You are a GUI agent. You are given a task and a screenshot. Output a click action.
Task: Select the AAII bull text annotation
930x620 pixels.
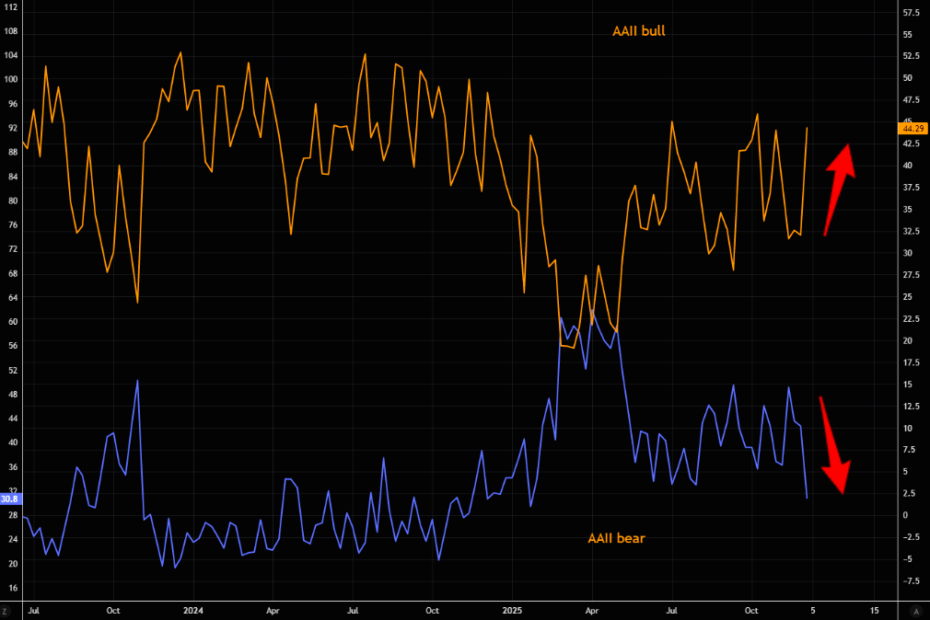click(638, 31)
